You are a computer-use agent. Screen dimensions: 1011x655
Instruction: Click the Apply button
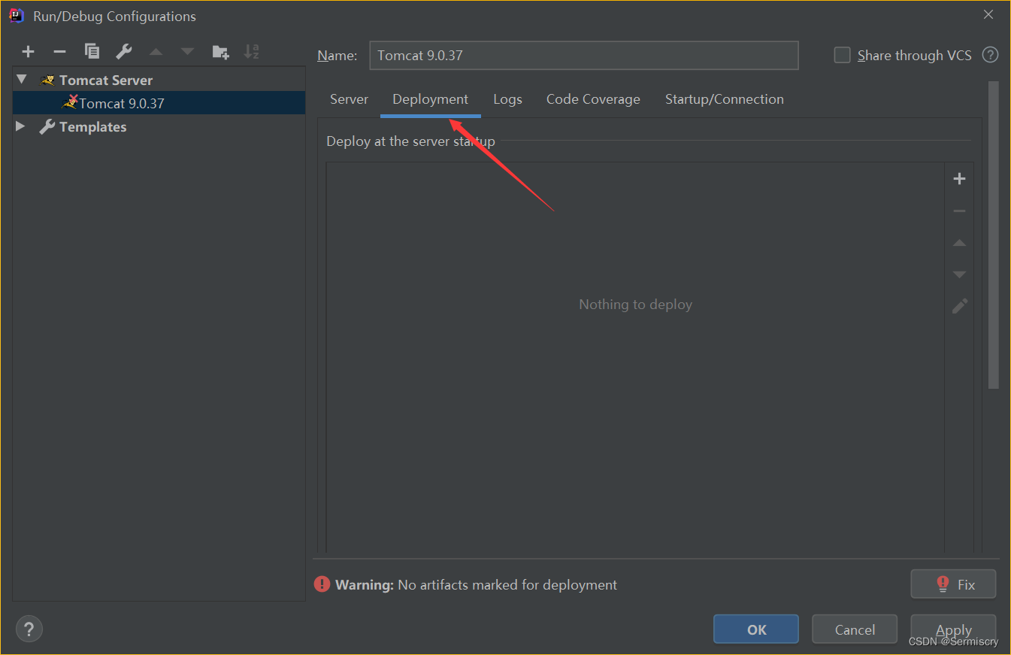[953, 629]
